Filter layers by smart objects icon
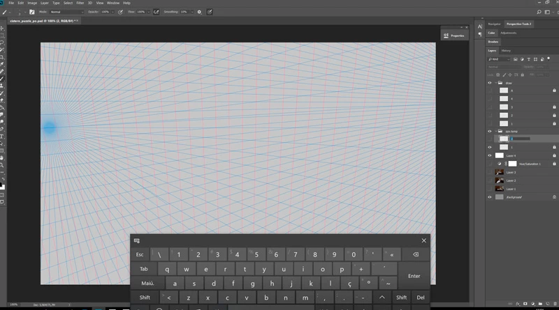 click(x=542, y=59)
